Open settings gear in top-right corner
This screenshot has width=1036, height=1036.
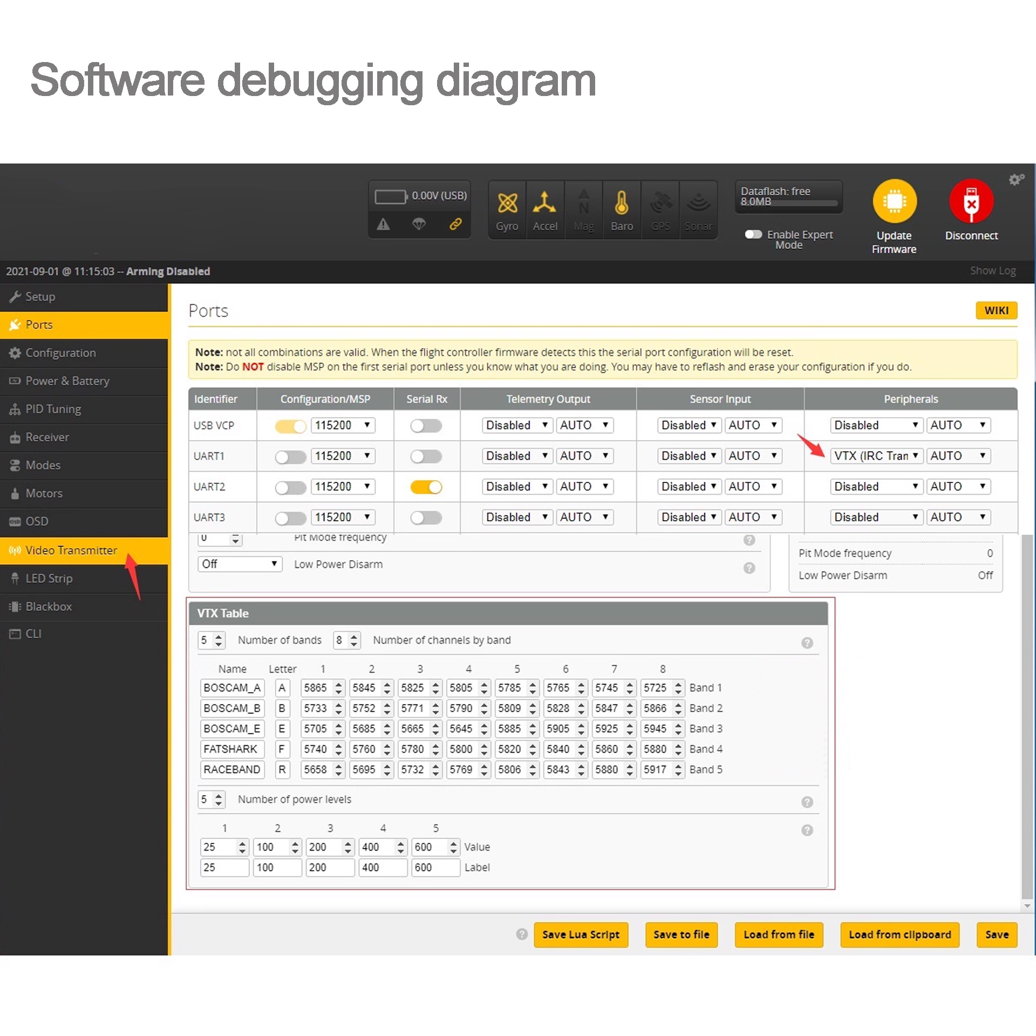pos(1015,179)
